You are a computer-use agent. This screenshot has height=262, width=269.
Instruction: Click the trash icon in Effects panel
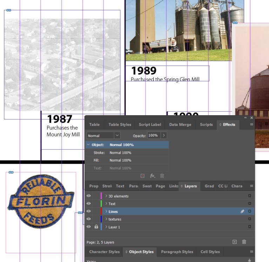click(162, 176)
